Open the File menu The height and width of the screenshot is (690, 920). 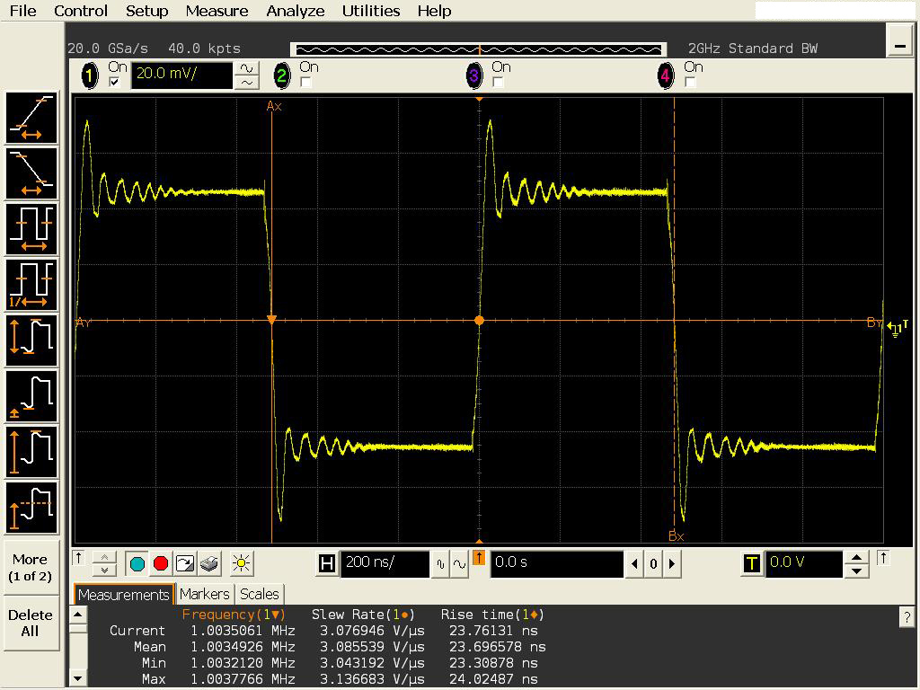22,11
